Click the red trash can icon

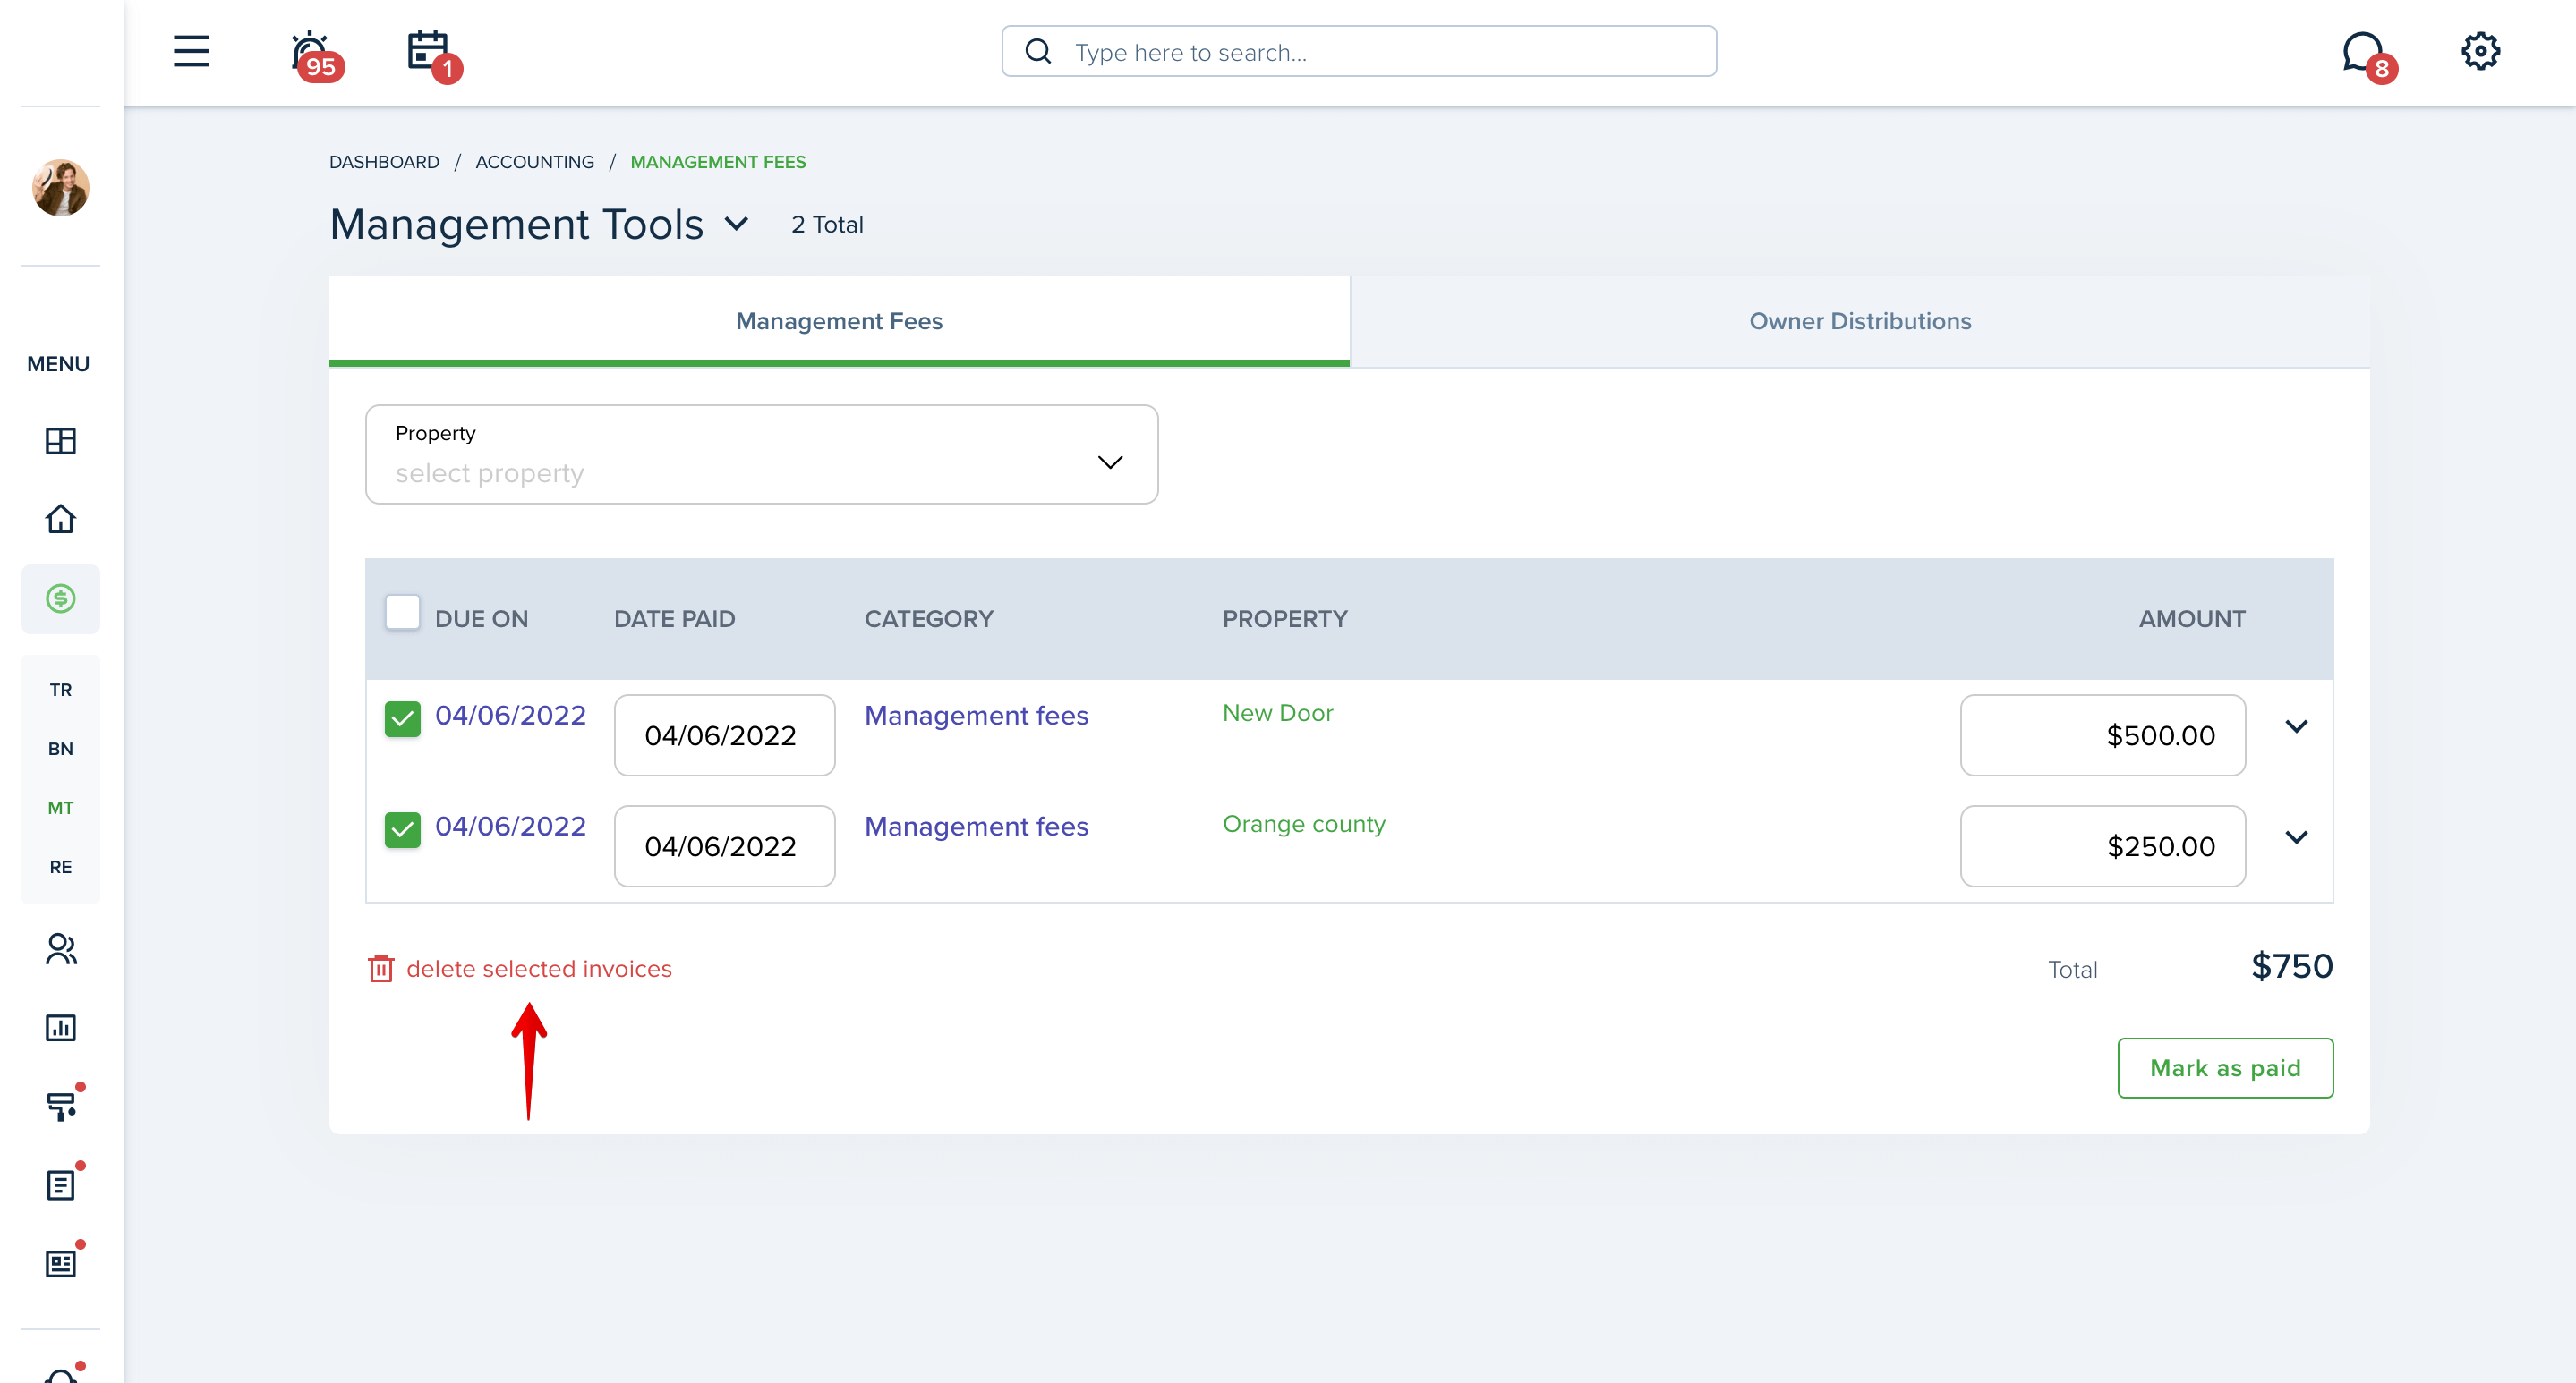tap(381, 968)
